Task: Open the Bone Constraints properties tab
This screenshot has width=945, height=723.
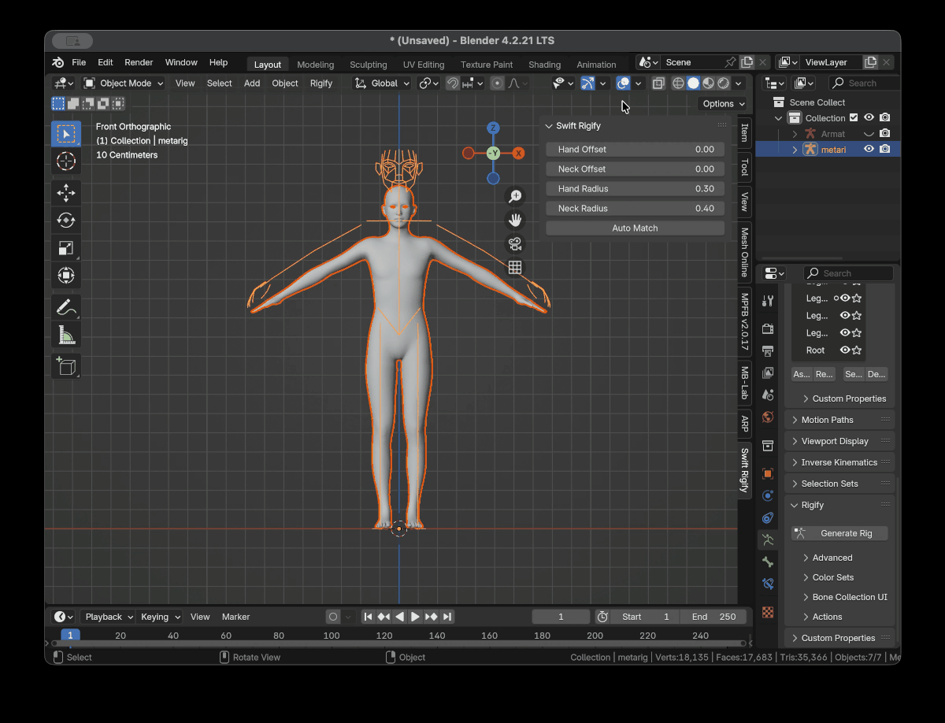Action: (x=768, y=584)
